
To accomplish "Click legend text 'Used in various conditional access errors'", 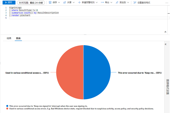I will [x=81, y=108].
